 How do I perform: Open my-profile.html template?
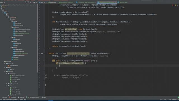(x=15, y=90)
